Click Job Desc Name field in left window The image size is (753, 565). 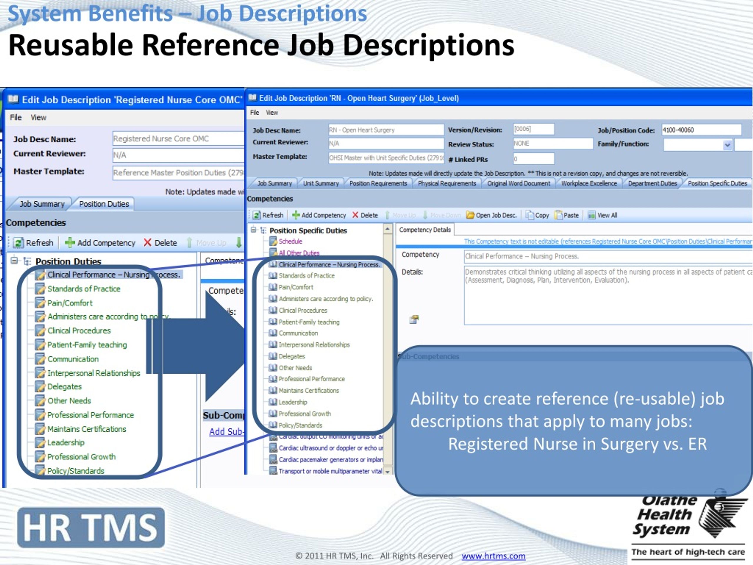click(x=178, y=139)
